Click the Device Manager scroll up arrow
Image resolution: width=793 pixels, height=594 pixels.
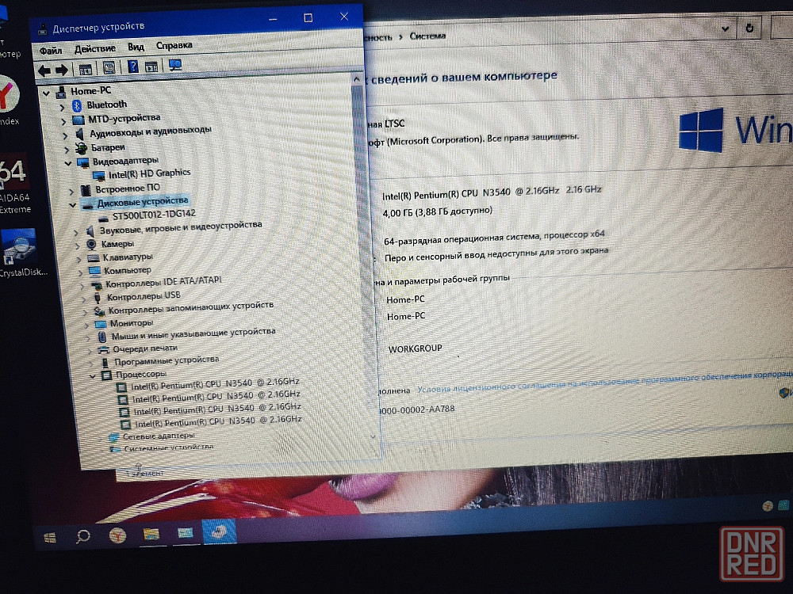[x=357, y=79]
